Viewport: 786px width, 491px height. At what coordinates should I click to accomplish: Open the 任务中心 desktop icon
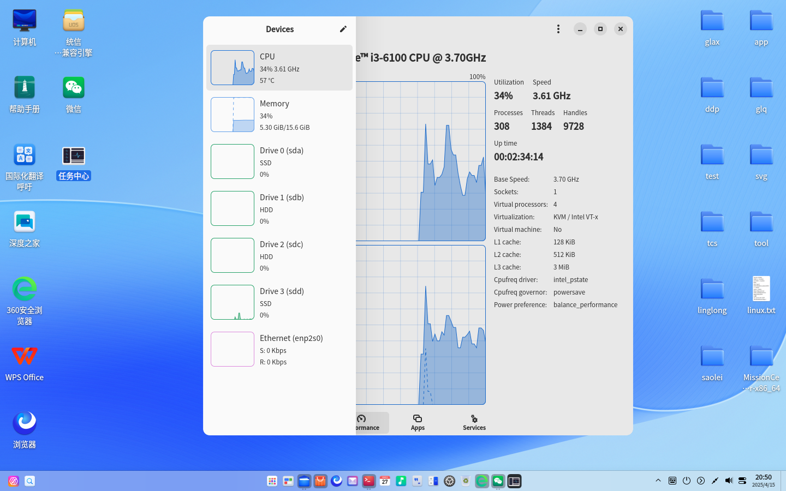coord(74,163)
